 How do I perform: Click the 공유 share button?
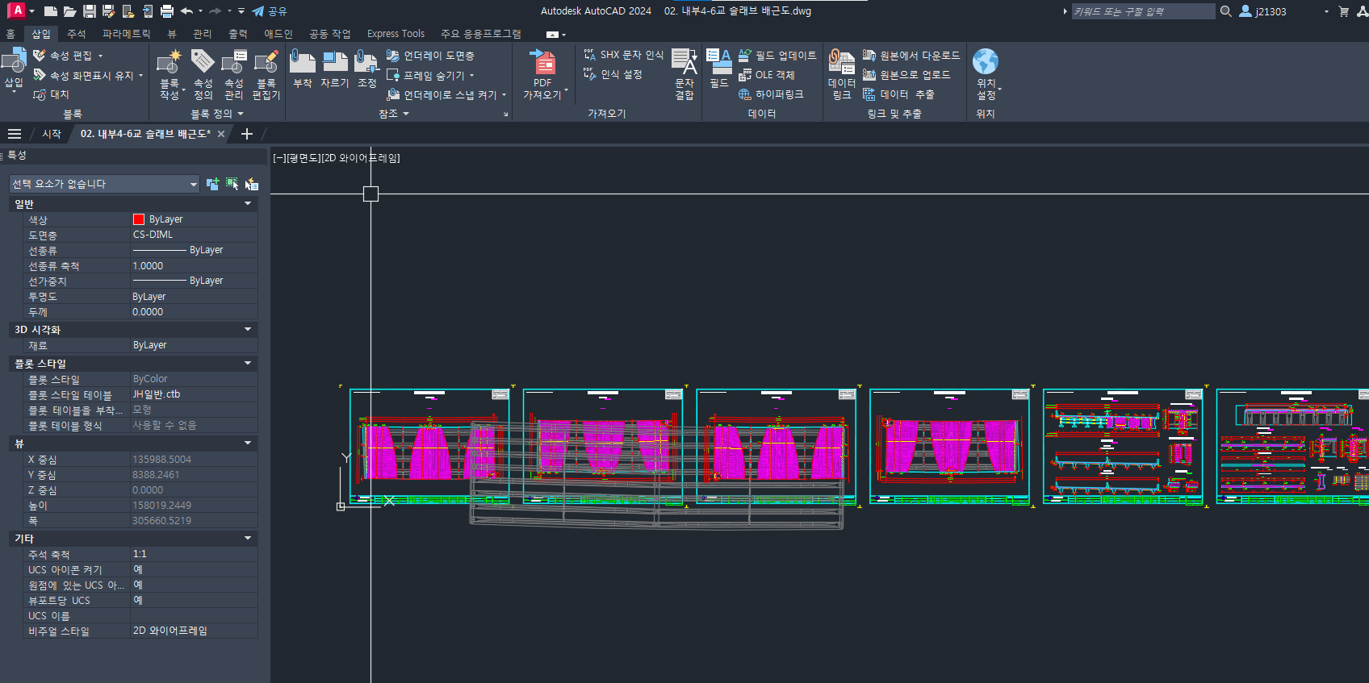pos(270,11)
